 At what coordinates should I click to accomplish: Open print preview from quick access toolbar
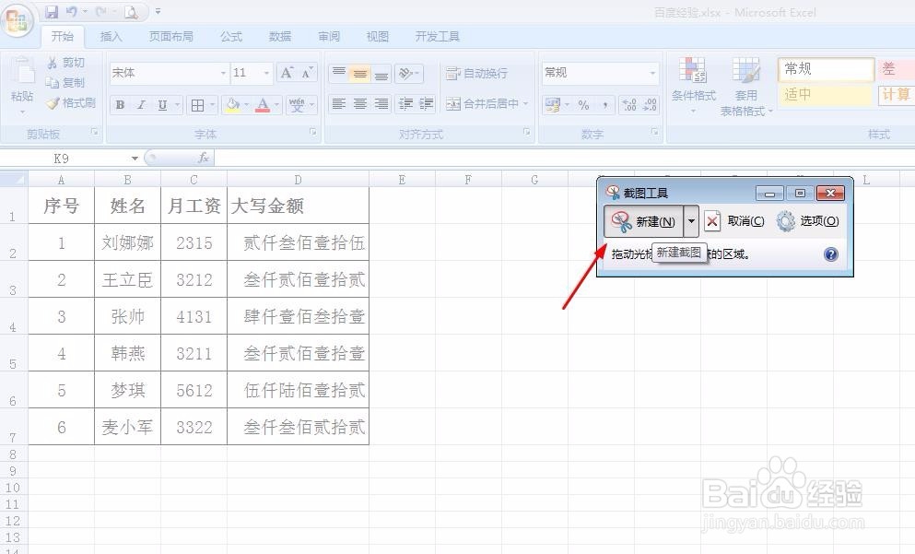131,12
